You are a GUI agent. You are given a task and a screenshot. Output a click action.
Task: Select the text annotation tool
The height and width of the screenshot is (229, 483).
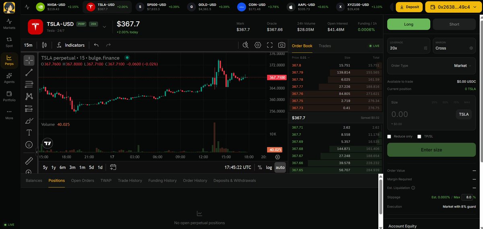tap(29, 132)
